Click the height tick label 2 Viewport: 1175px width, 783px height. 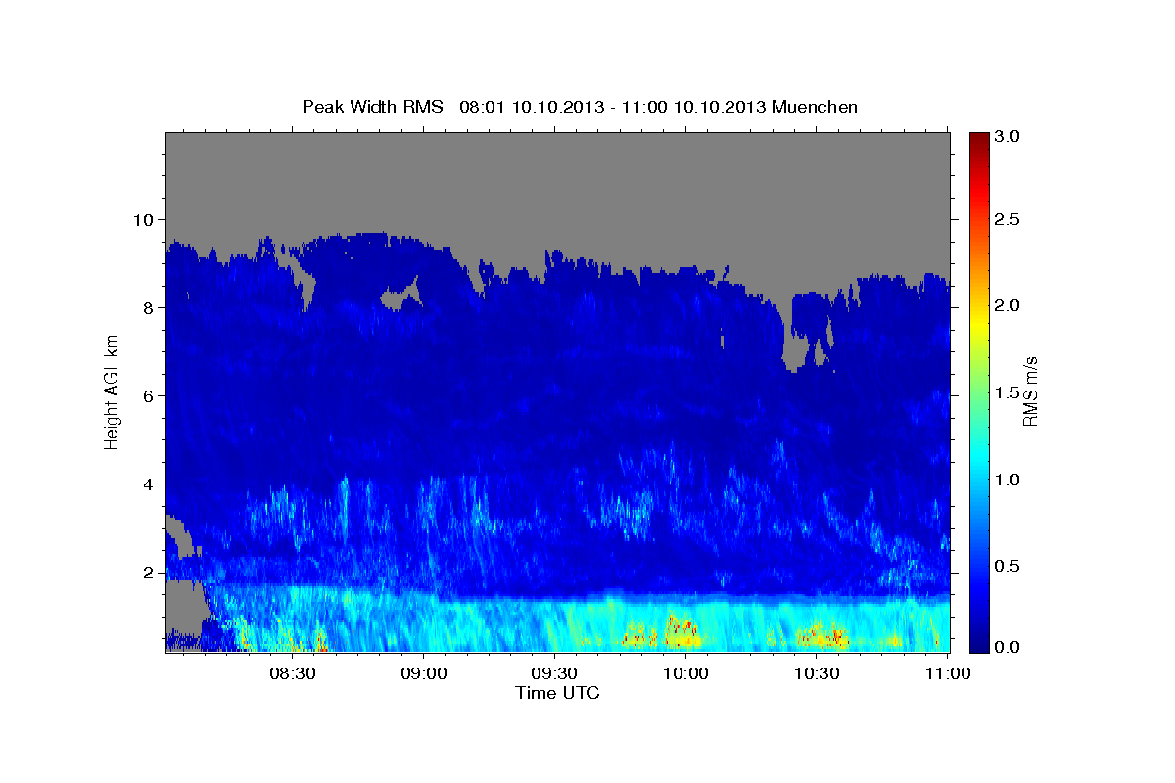pos(150,572)
